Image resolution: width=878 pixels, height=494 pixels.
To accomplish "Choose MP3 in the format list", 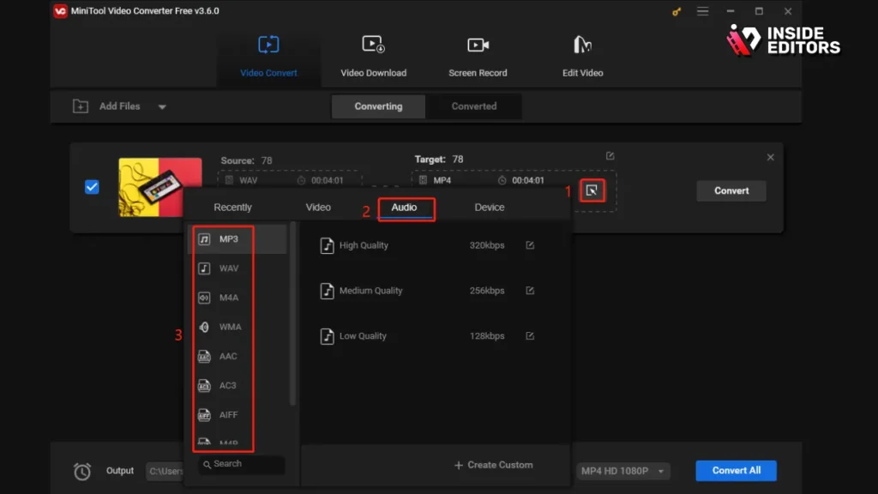I will (237, 239).
